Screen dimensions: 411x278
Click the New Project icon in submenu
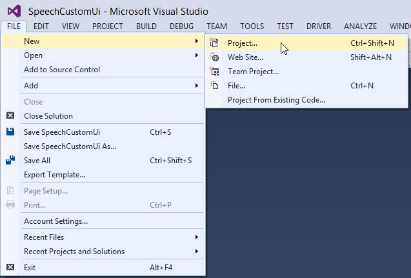click(x=215, y=43)
